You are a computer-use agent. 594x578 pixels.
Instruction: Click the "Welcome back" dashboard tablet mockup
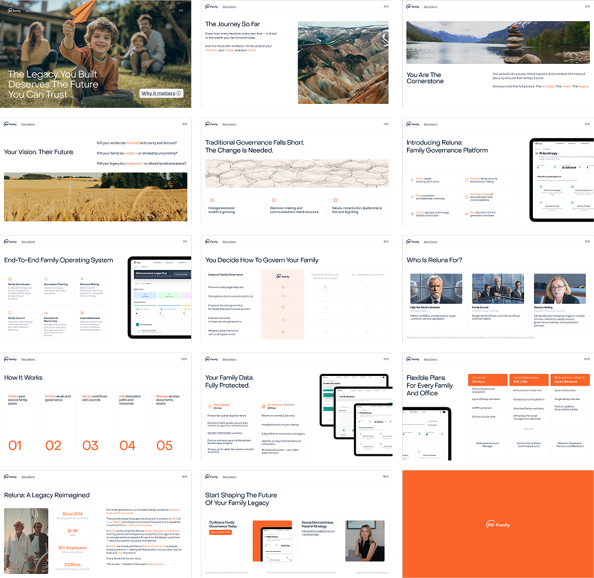point(160,298)
